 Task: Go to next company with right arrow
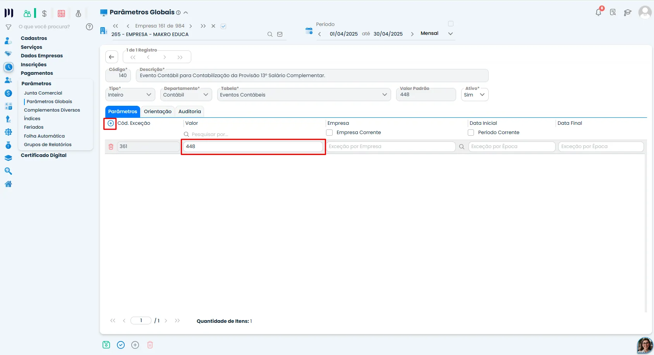191,26
